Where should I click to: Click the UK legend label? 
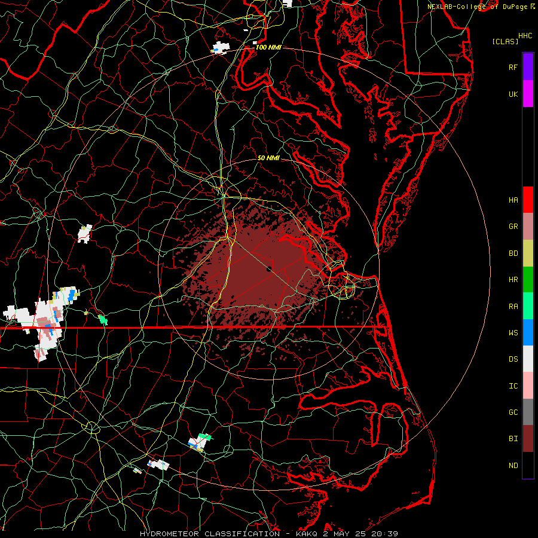click(513, 94)
